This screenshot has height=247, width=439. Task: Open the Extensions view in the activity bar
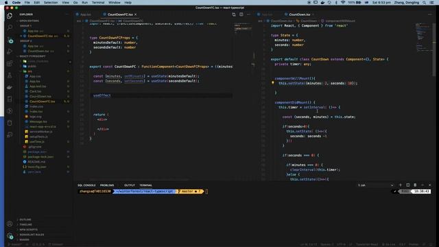[10, 64]
